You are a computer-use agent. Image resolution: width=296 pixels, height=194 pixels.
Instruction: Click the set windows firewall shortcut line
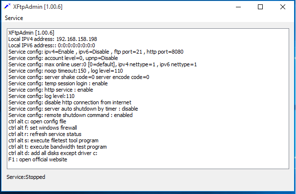pos(42,128)
